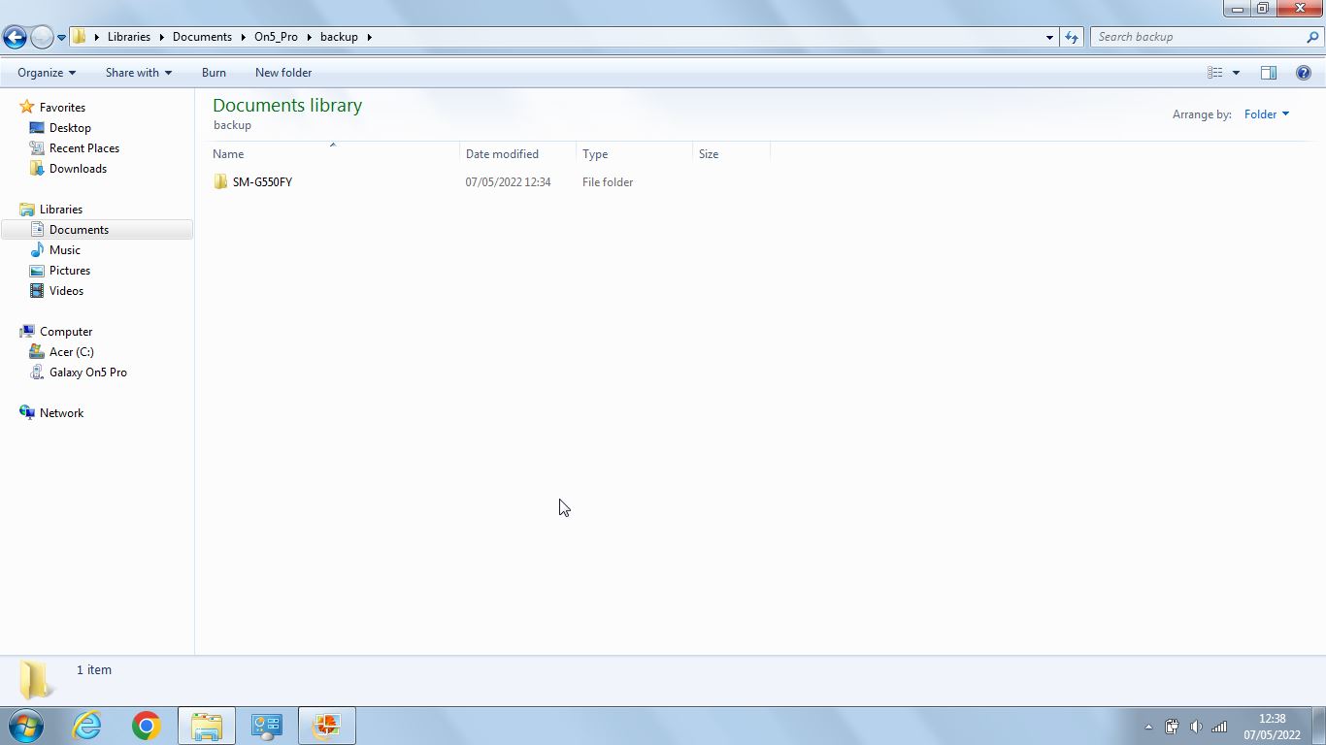Open the Pictures library
The image size is (1326, 745).
pos(70,271)
